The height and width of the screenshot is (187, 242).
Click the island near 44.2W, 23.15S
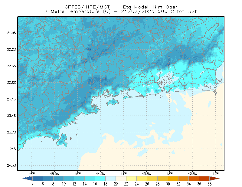pos(113,102)
